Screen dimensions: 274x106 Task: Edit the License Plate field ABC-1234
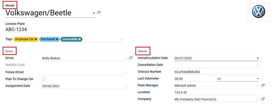33,29
